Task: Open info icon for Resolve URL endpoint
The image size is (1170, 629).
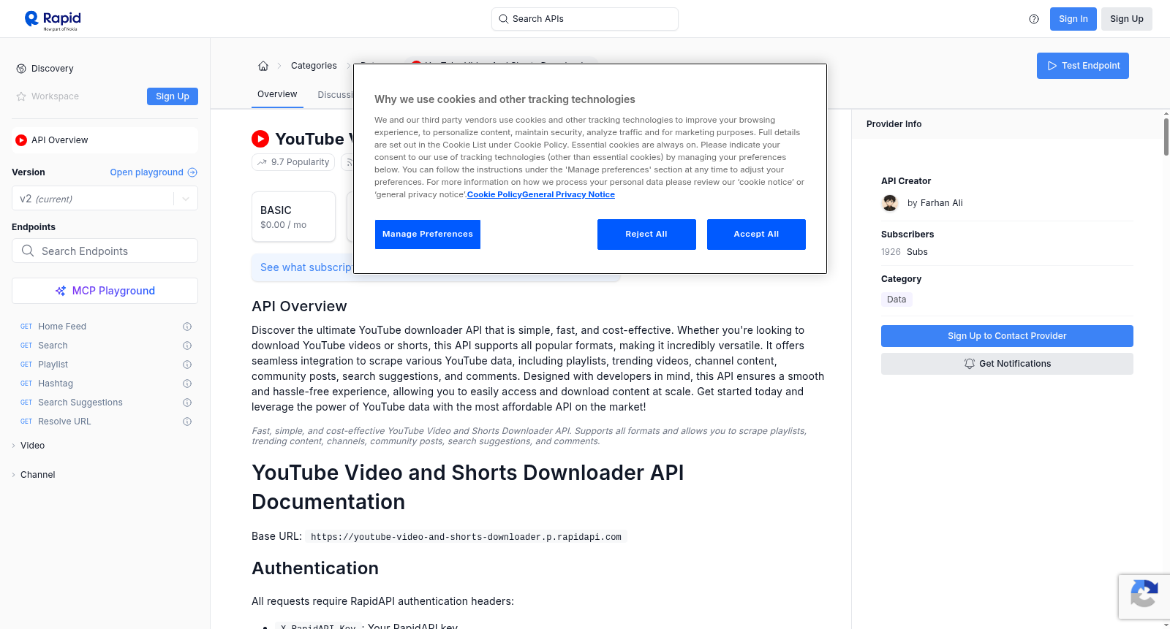Action: click(187, 422)
